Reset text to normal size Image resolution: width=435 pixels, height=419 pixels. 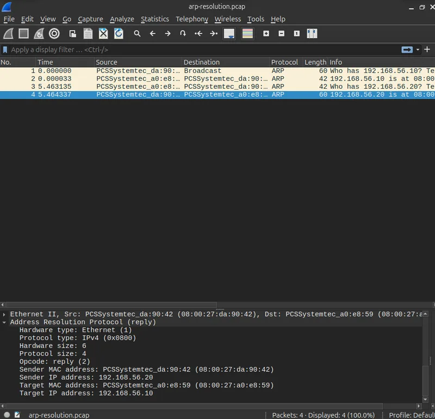tap(296, 34)
